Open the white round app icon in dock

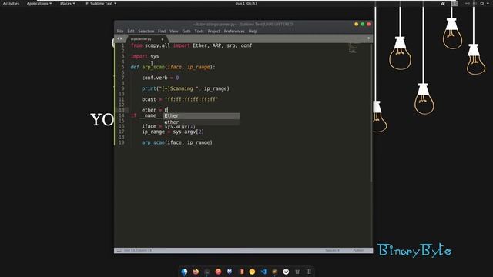point(286,272)
